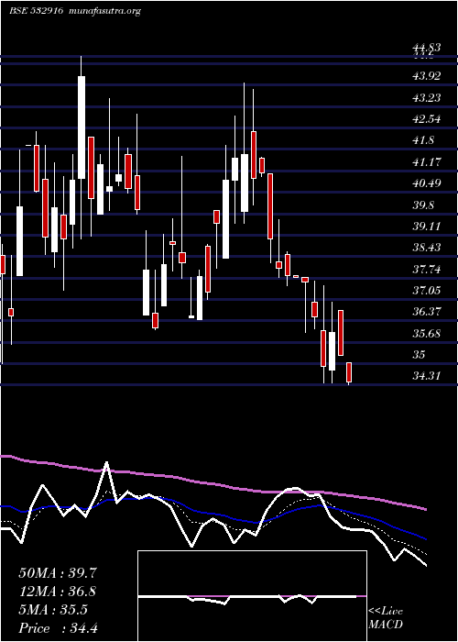
Task: Select the 38.43 price level label
Action: click(x=427, y=248)
